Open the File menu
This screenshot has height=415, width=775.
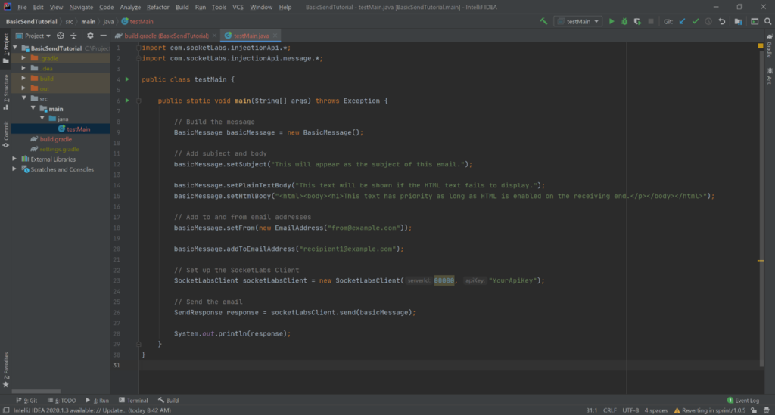tap(22, 7)
